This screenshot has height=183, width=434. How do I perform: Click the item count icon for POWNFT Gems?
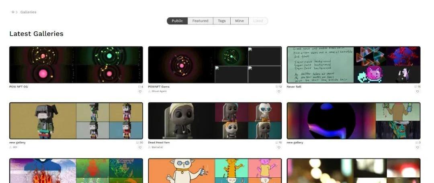pyautogui.click(x=277, y=87)
